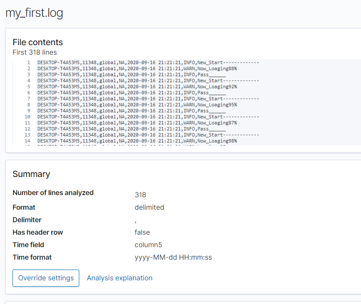
Task: Click log line 14 Now_Loaging98% entry
Action: click(x=137, y=141)
